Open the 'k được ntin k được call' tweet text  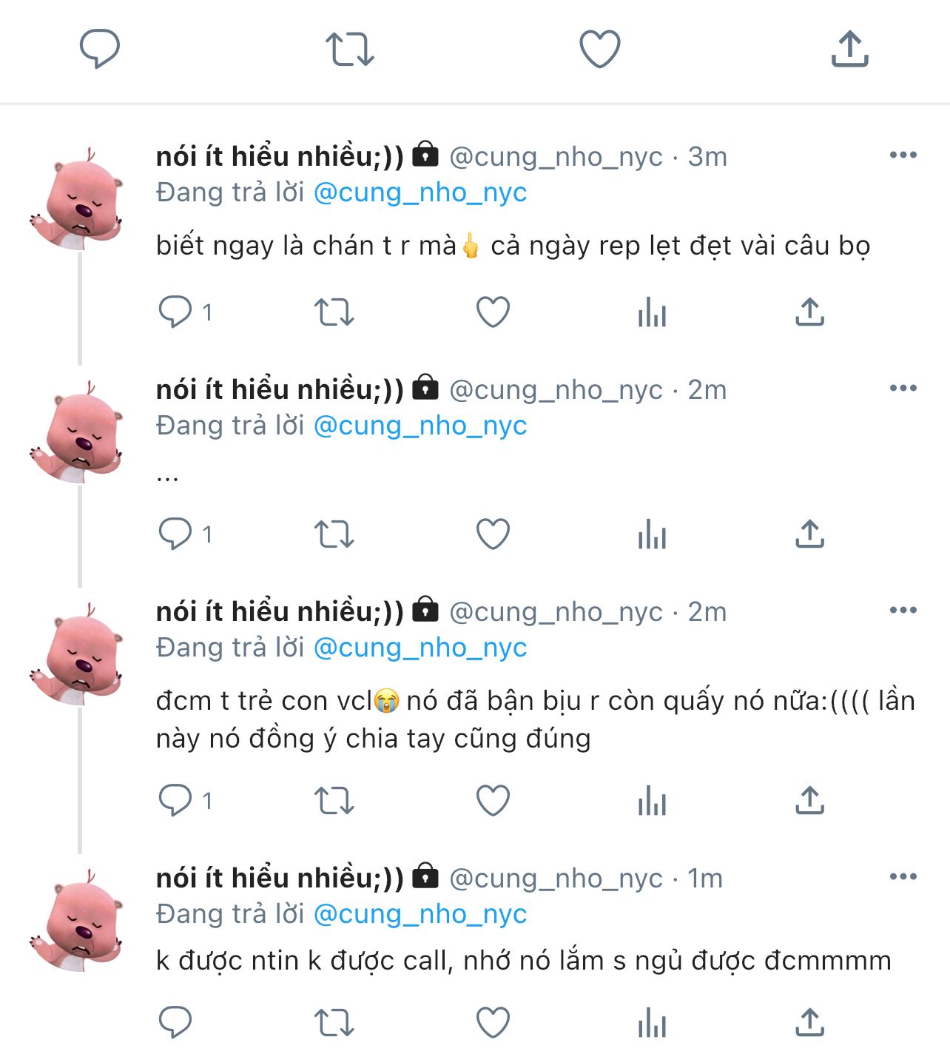[x=523, y=961]
